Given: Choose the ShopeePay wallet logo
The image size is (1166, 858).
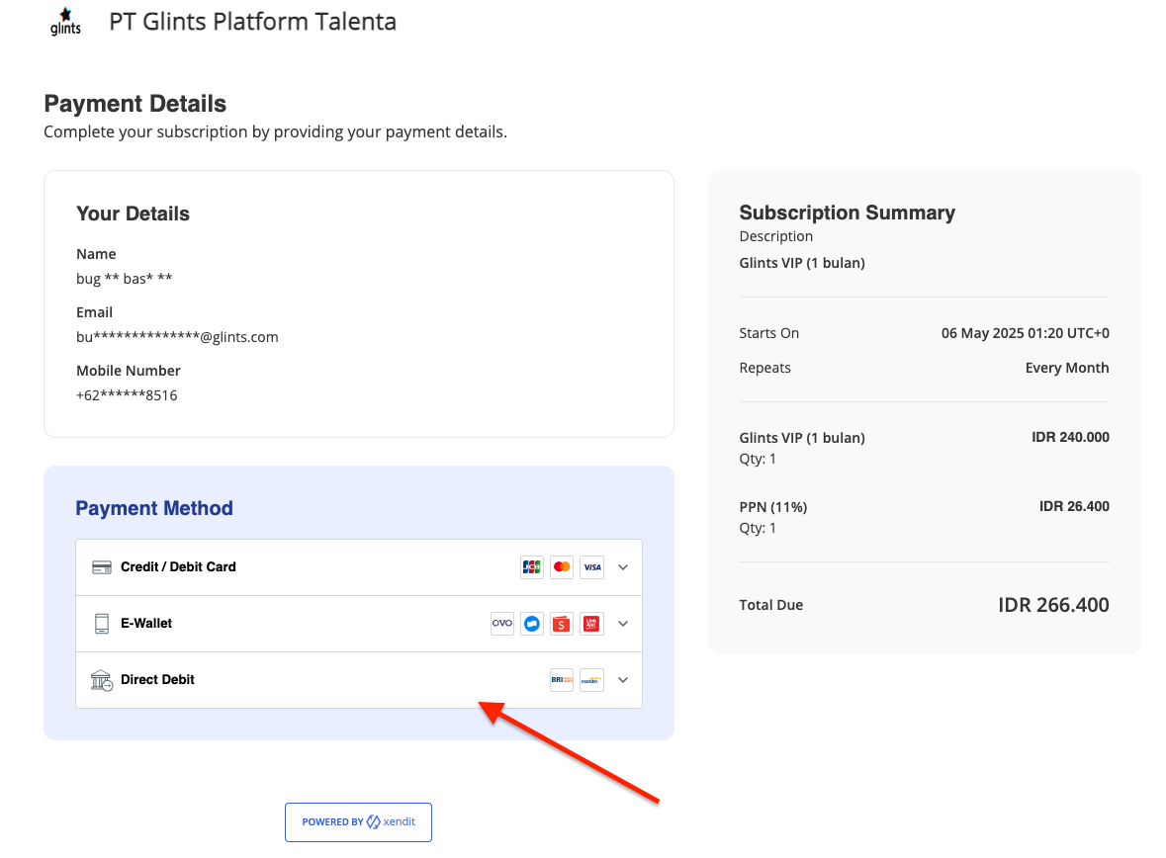Looking at the screenshot, I should click(562, 624).
